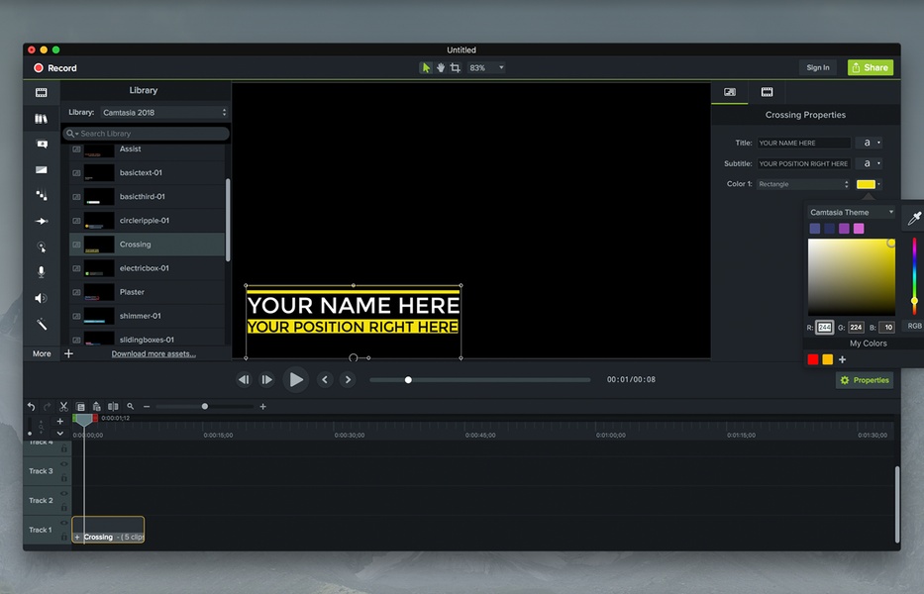Screen dimensions: 924x594
Task: Open the Library tab in the sidebar
Action: click(42, 119)
